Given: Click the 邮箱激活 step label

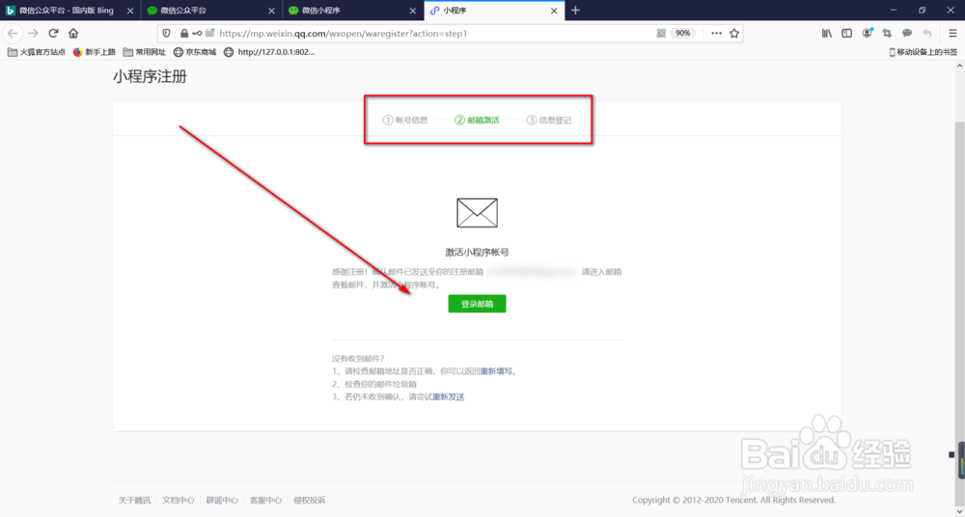Looking at the screenshot, I should pyautogui.click(x=483, y=120).
